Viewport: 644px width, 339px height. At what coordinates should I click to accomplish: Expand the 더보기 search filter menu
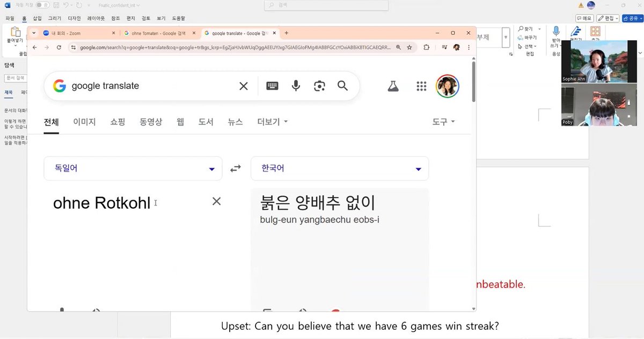[273, 122]
